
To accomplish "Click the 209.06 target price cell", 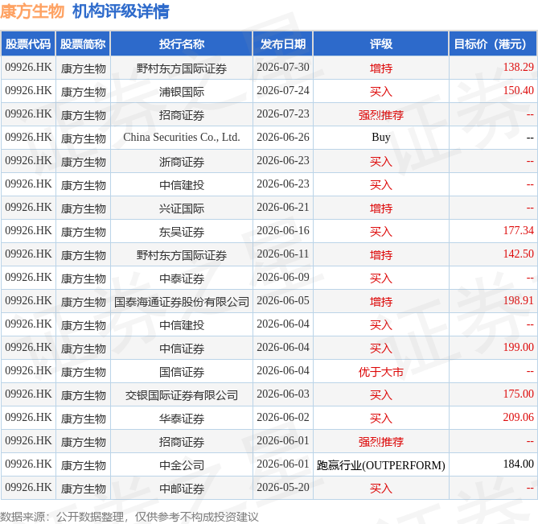I will pyautogui.click(x=493, y=418).
